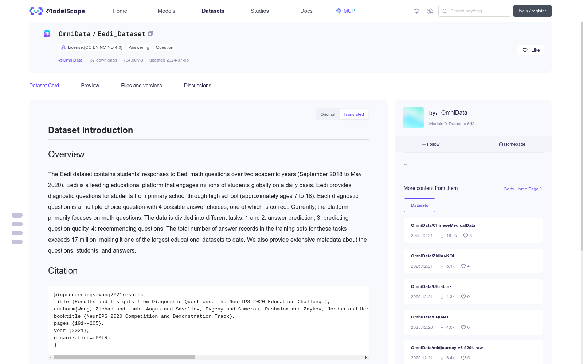Open the Docs nav item
The width and height of the screenshot is (583, 364).
pos(306,11)
